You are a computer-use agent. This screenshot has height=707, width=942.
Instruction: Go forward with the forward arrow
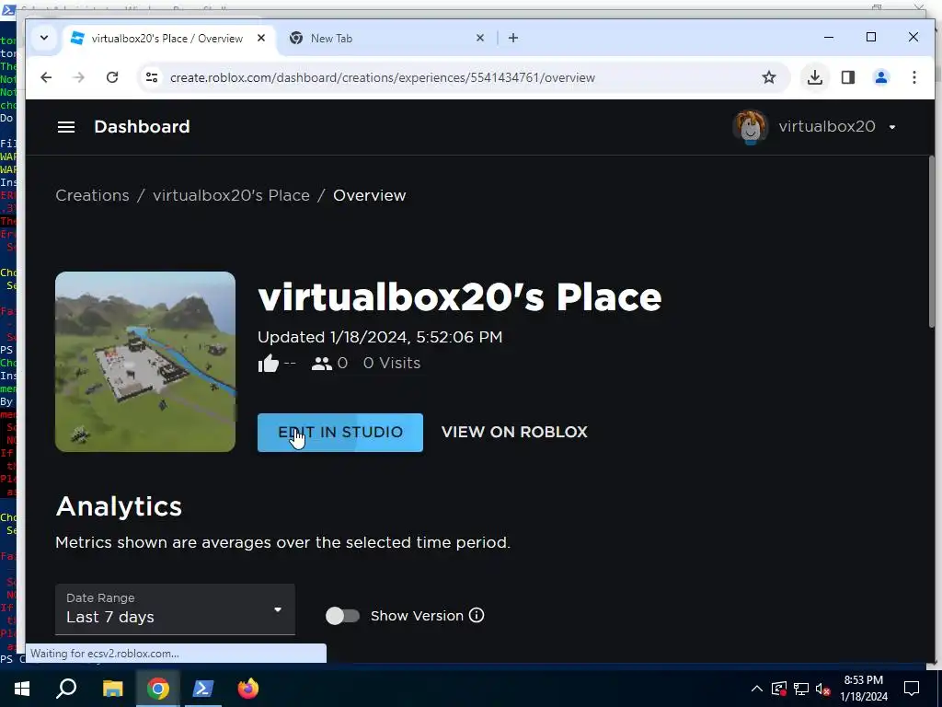79,77
